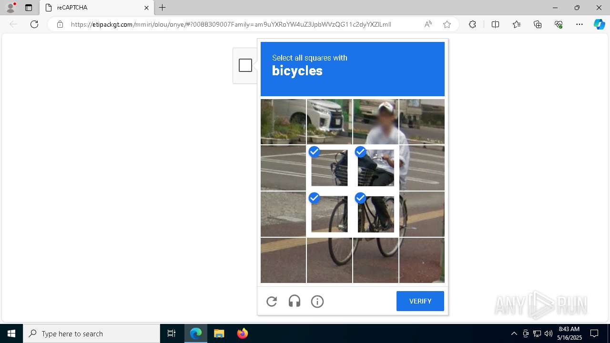Open a new browser tab
This screenshot has height=343, width=610.
[163, 8]
